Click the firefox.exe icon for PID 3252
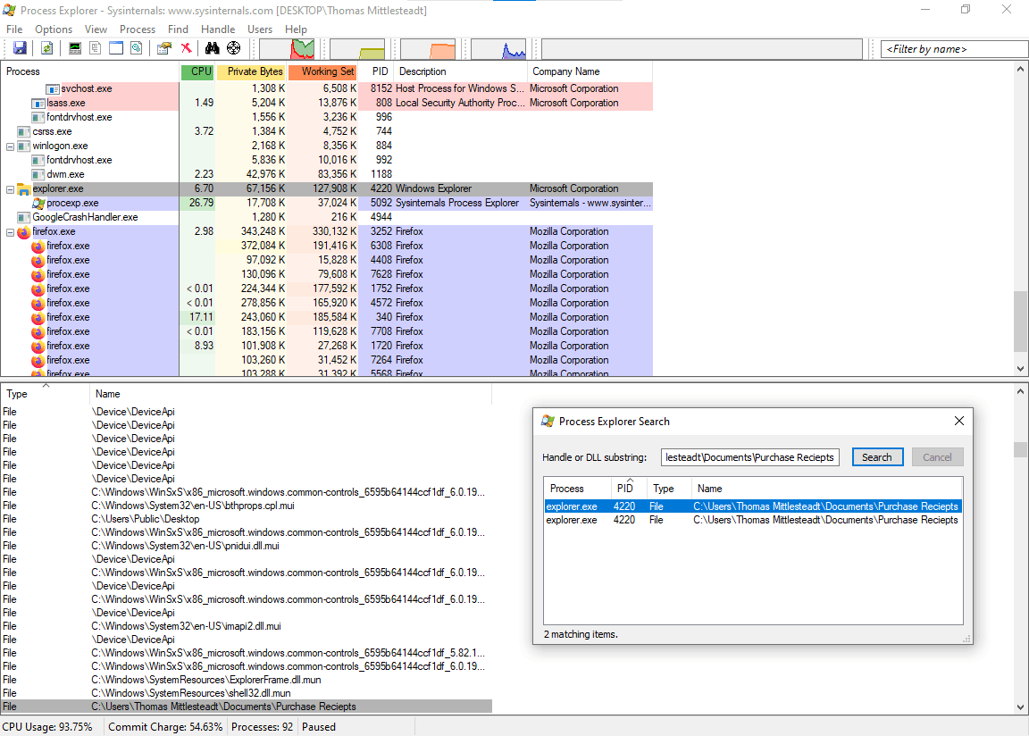 [23, 231]
